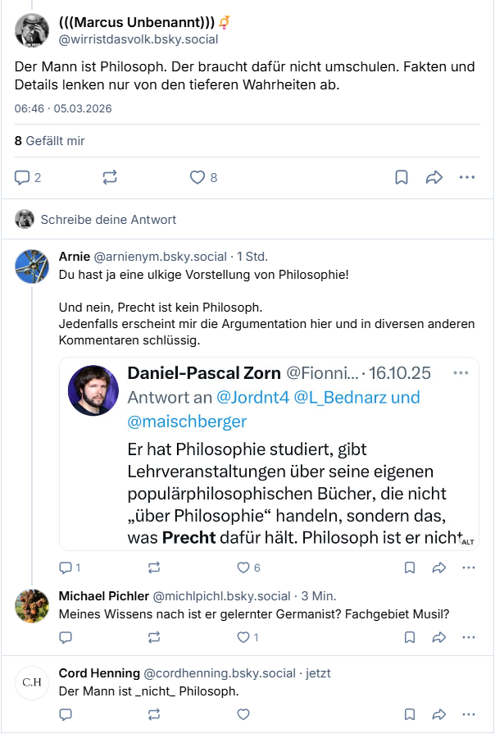Open Cord Henning's profile name link
Viewport: 495px width, 734px height.
point(99,673)
